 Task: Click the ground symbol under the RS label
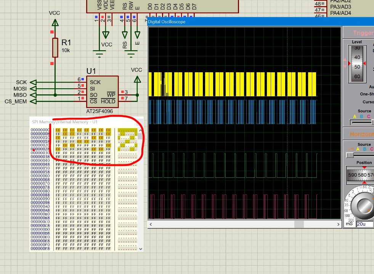click(x=131, y=54)
